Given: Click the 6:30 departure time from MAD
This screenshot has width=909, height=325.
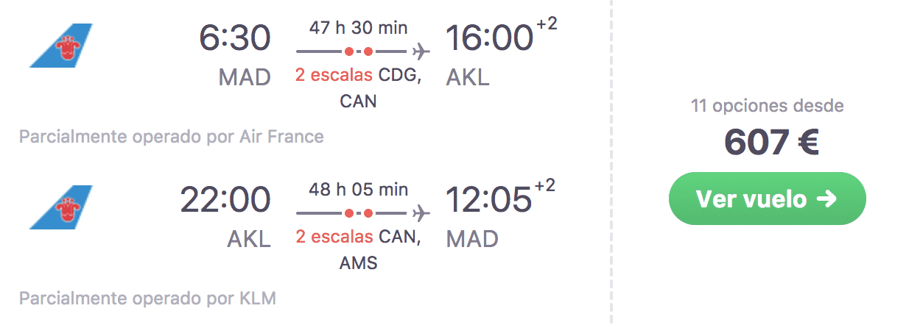Looking at the screenshot, I should point(235,38).
